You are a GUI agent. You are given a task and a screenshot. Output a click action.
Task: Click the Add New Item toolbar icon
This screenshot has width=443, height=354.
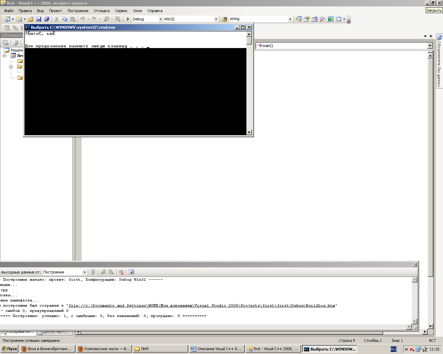point(19,19)
